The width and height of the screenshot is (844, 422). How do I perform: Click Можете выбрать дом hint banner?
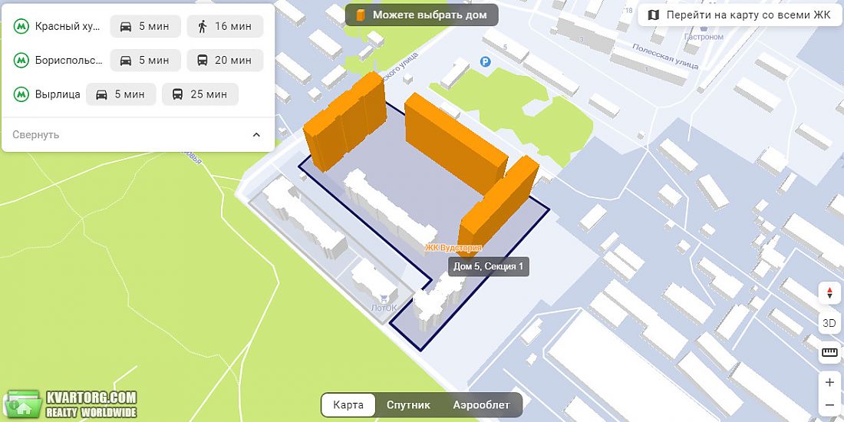click(421, 15)
